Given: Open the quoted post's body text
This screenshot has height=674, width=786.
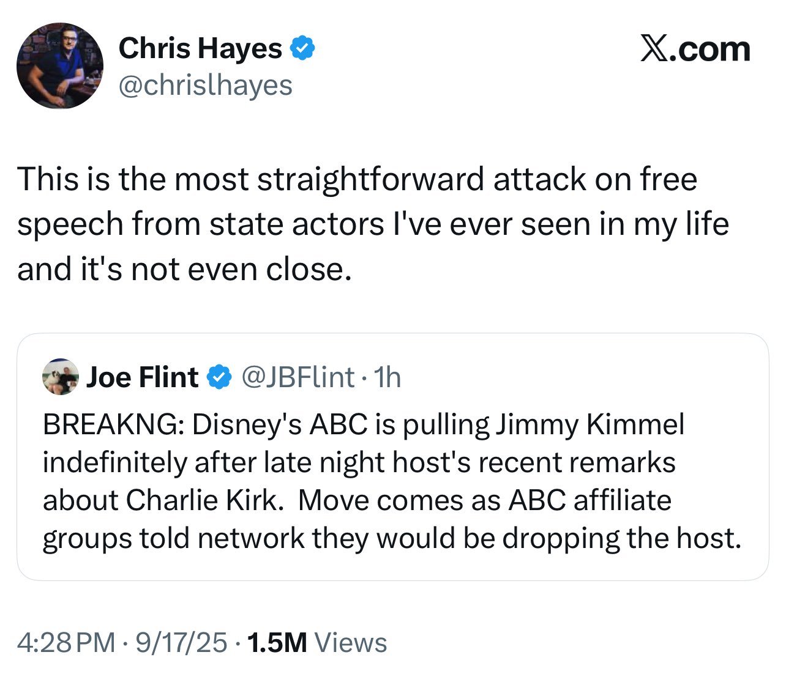Looking at the screenshot, I should pyautogui.click(x=392, y=481).
